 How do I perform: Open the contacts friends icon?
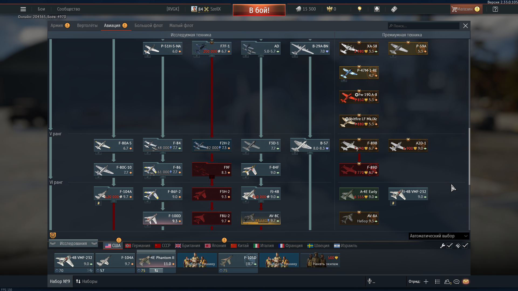tap(448, 282)
